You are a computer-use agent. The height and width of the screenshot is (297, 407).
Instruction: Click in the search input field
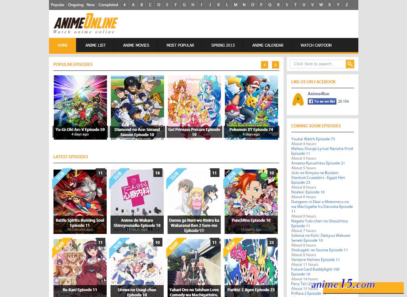point(318,64)
